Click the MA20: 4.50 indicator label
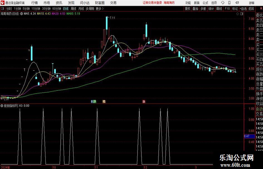 tap(58, 14)
